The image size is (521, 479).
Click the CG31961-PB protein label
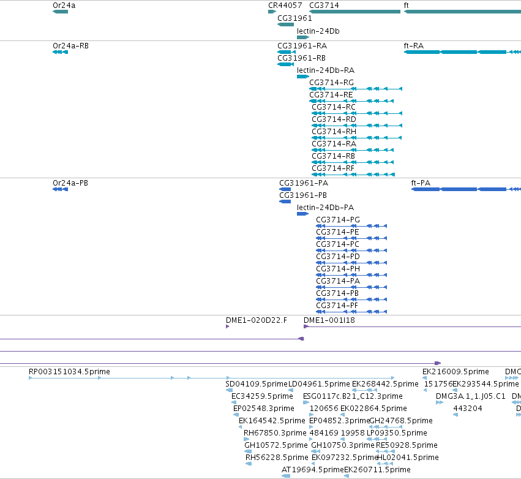(x=303, y=195)
